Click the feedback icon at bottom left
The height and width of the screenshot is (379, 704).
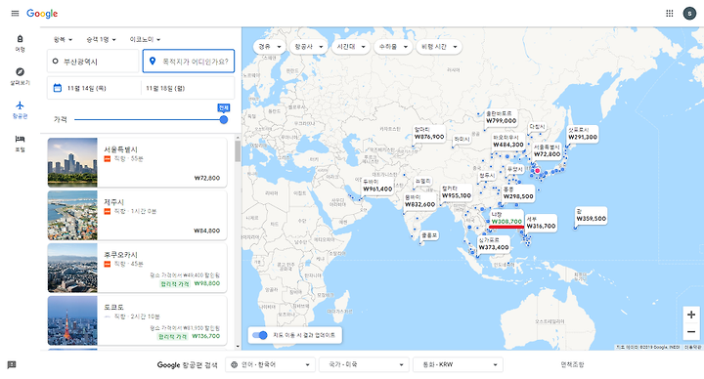point(12,364)
